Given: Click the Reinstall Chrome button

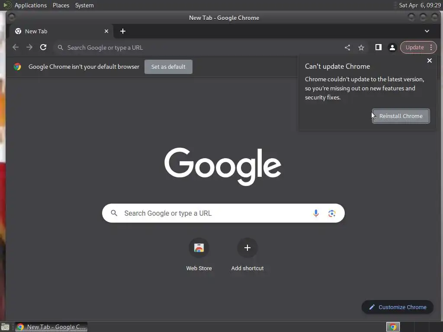Looking at the screenshot, I should [401, 116].
